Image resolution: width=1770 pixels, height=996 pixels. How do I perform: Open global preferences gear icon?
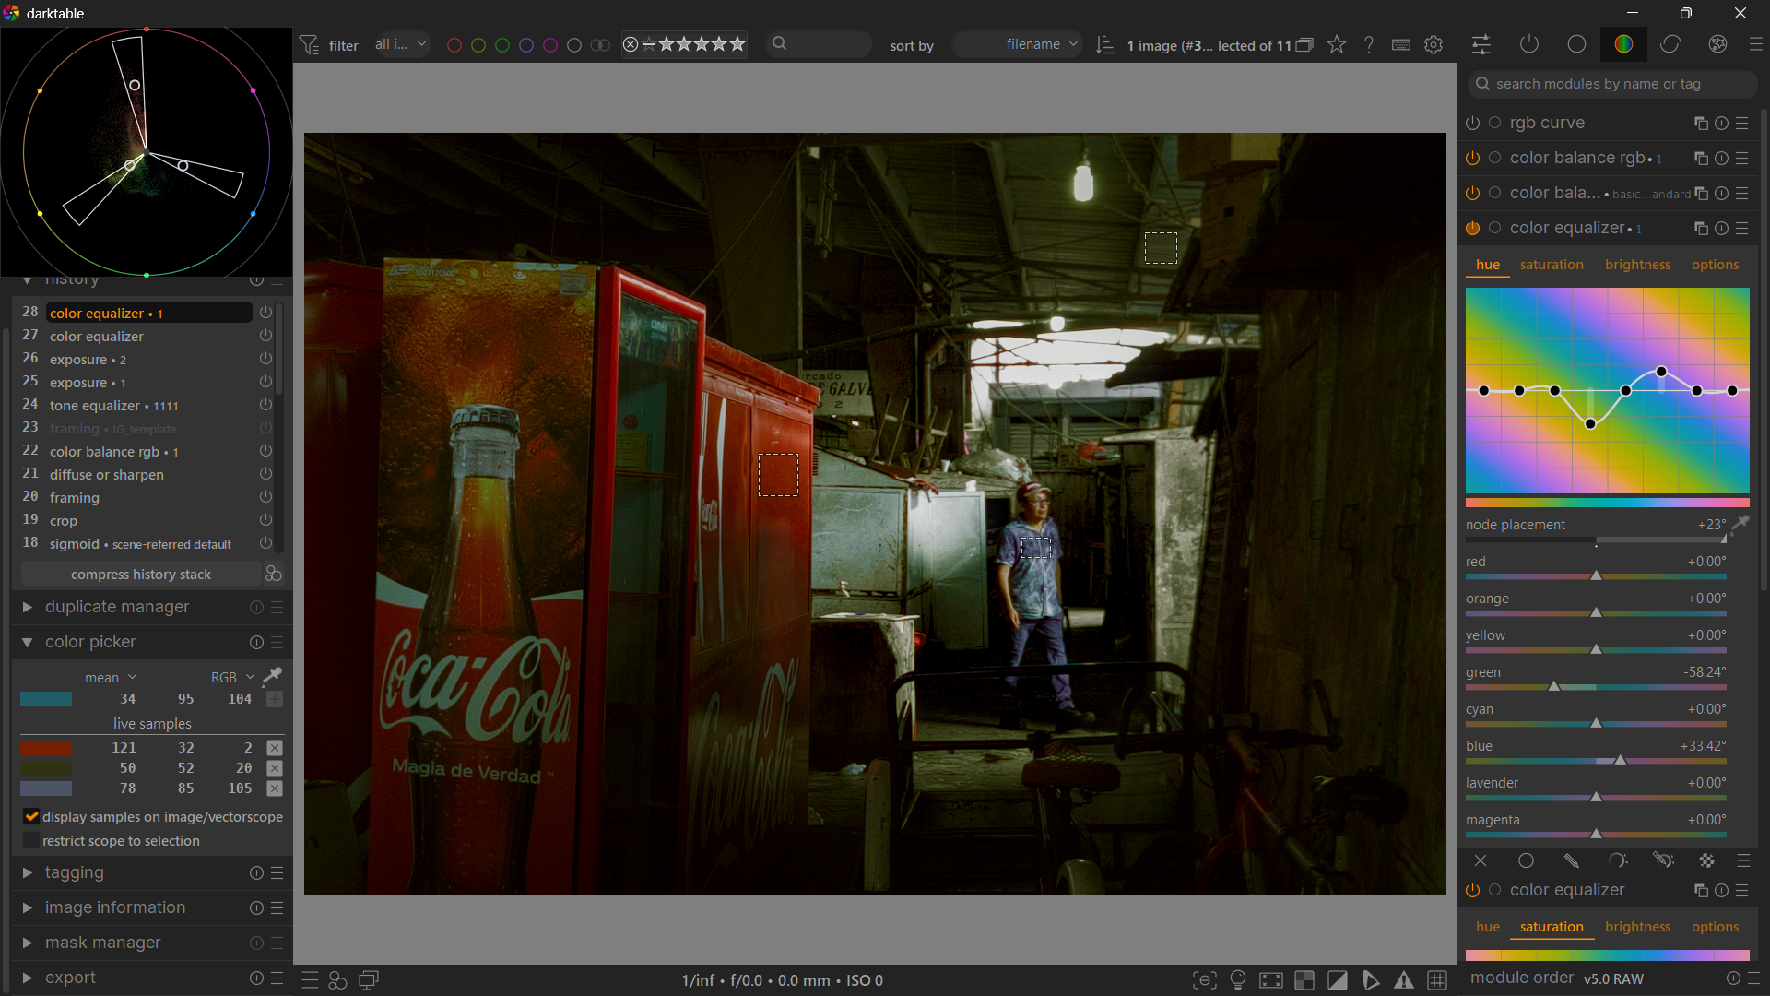pyautogui.click(x=1434, y=44)
